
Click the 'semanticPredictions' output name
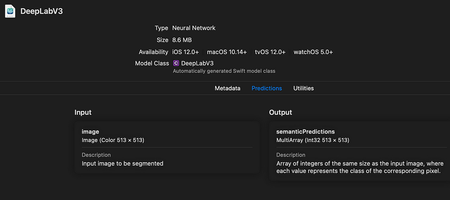point(305,132)
